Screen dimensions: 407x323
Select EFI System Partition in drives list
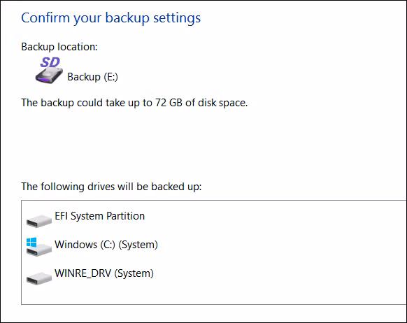coord(100,216)
